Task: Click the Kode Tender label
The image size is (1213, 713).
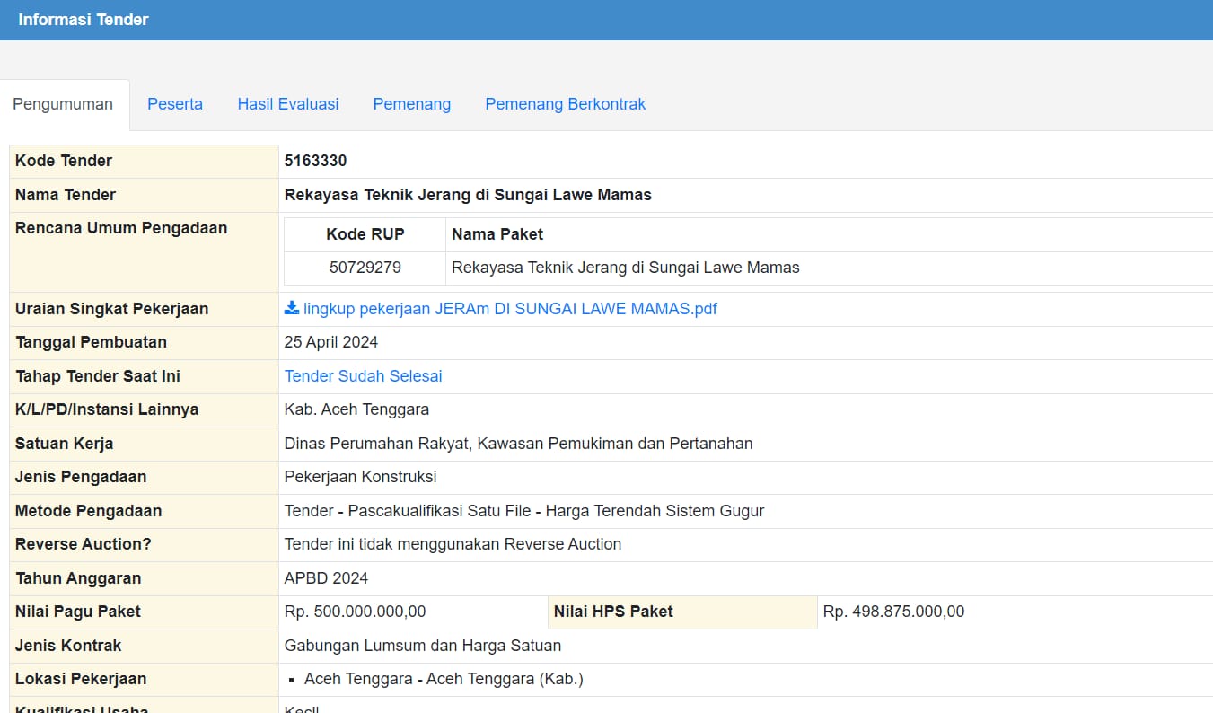Action: click(64, 161)
